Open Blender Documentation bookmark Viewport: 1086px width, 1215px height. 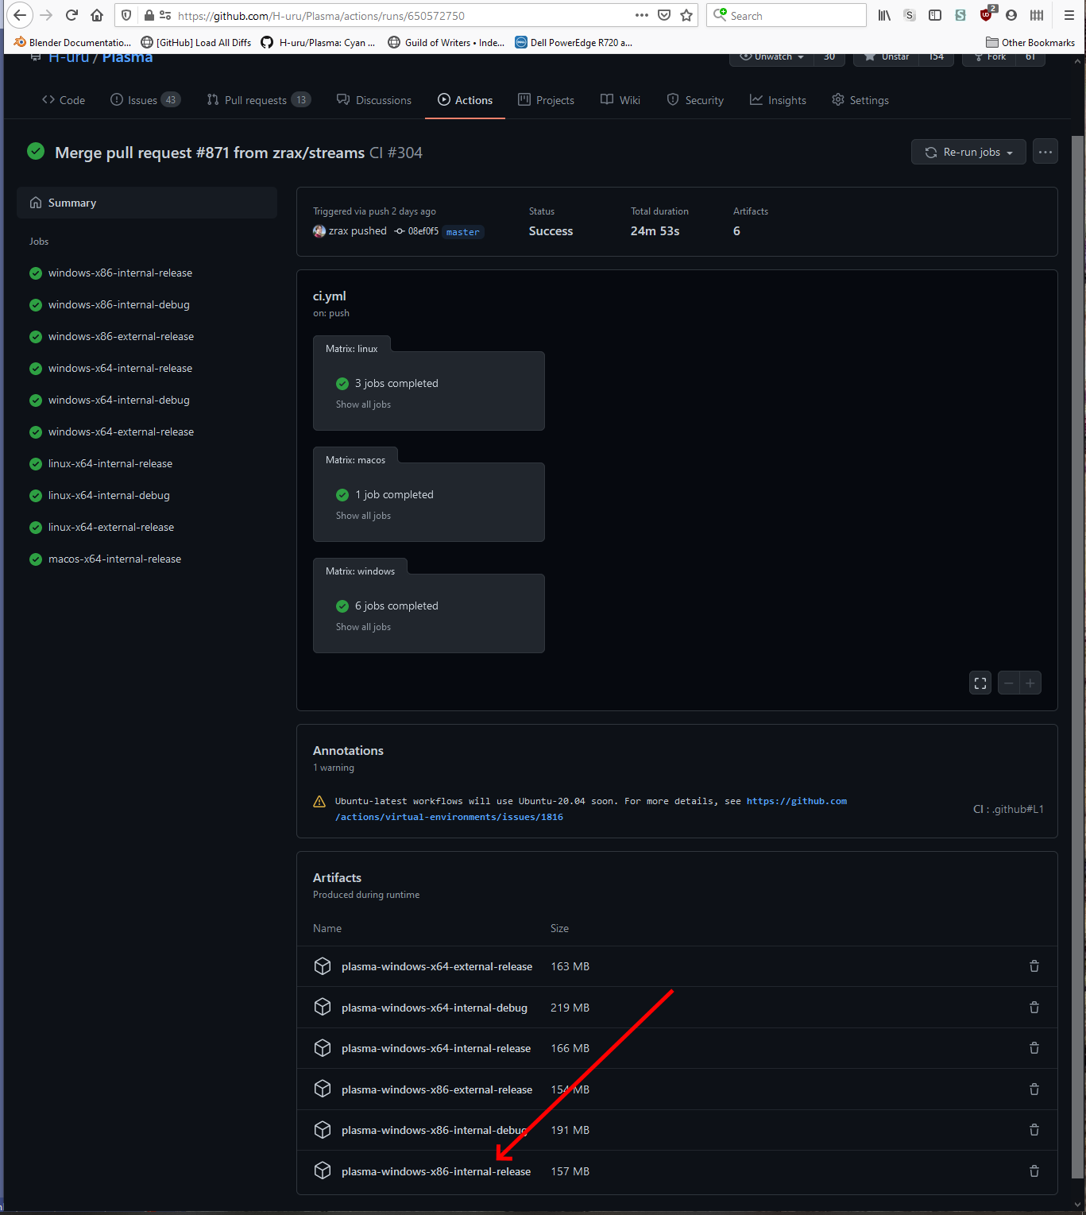tap(72, 42)
